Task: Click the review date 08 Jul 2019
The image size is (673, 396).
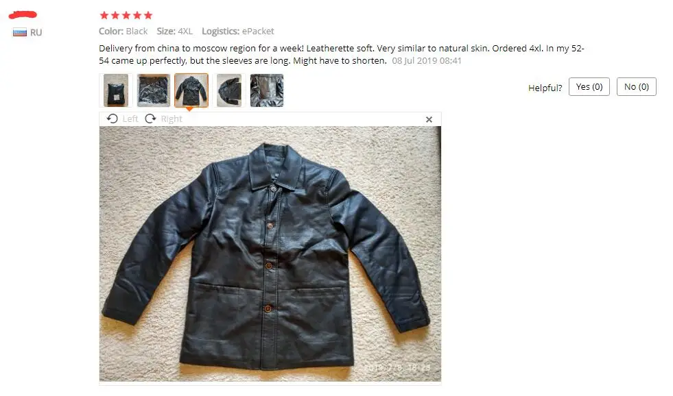Action: (x=427, y=61)
